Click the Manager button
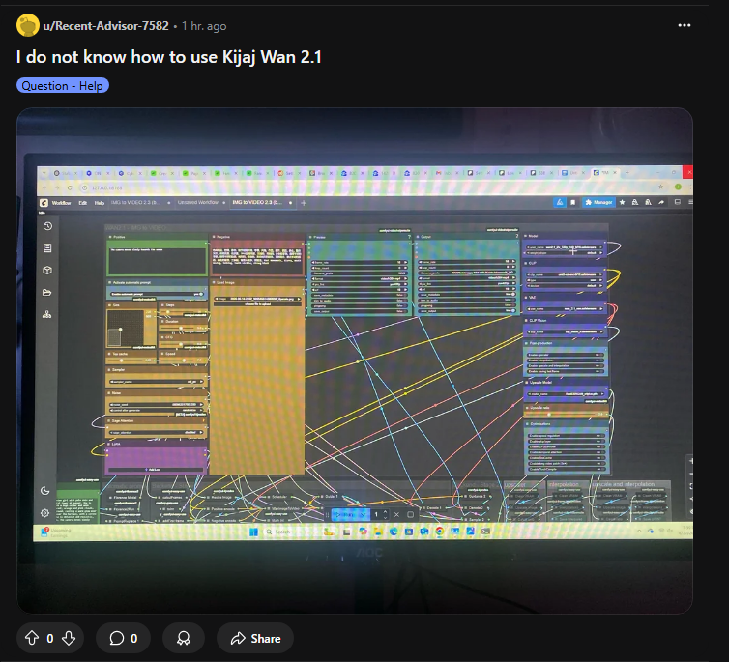Image resolution: width=729 pixels, height=662 pixels. tap(599, 202)
